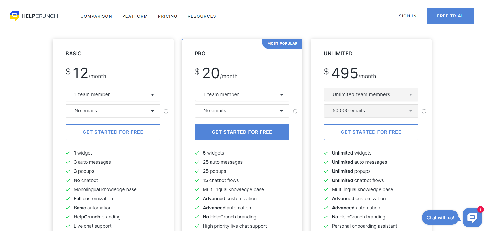Click 'Monolingual knowledge base' feature
The height and width of the screenshot is (231, 488).
105,189
